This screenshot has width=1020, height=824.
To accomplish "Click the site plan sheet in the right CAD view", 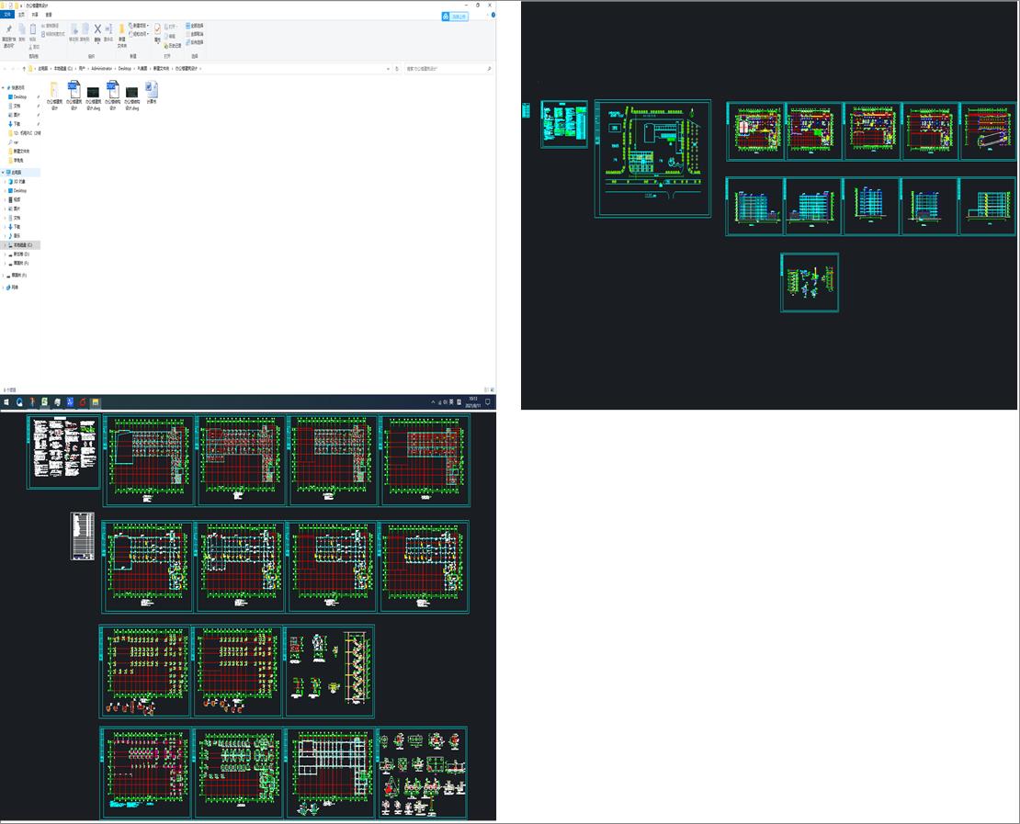I will click(x=653, y=158).
